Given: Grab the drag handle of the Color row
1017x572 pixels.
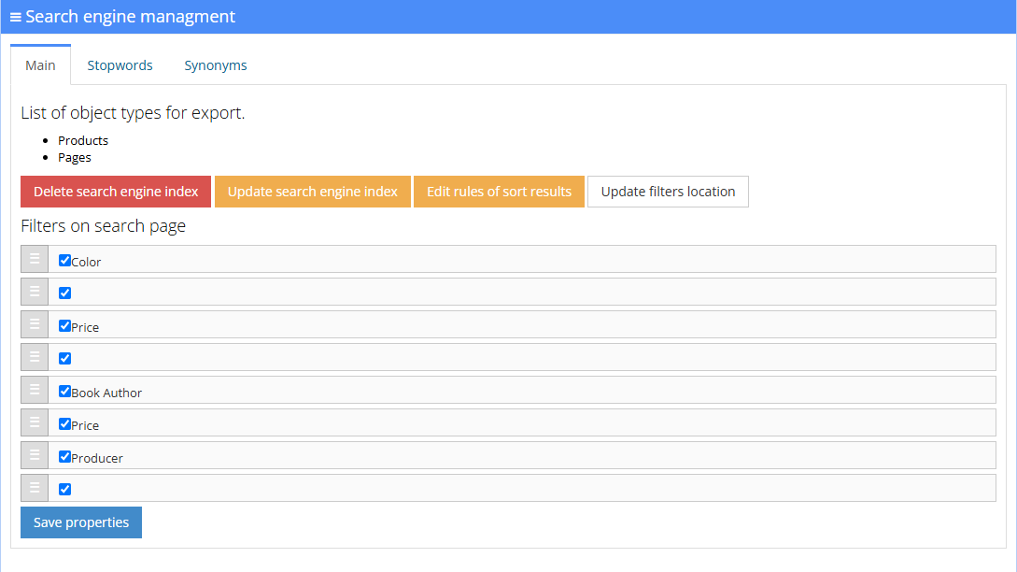Looking at the screenshot, I should coord(35,259).
